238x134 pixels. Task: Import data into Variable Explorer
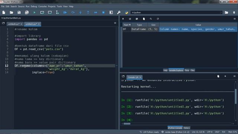pyautogui.click(x=123, y=19)
